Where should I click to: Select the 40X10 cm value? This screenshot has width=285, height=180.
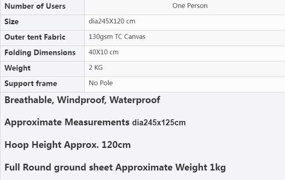point(104,52)
